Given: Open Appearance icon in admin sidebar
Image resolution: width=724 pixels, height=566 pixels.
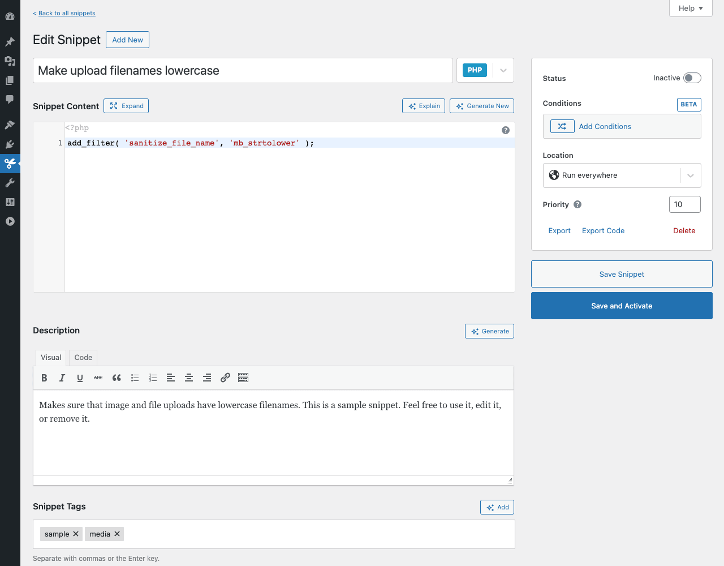Looking at the screenshot, I should click(10, 125).
